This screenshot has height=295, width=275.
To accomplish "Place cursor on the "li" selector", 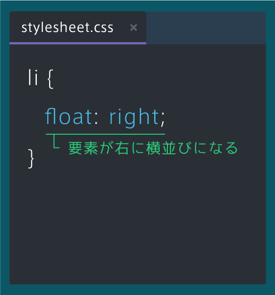I will coord(33,77).
